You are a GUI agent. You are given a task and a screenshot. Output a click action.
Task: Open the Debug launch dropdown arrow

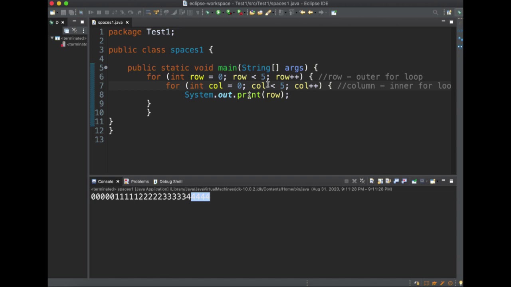212,13
